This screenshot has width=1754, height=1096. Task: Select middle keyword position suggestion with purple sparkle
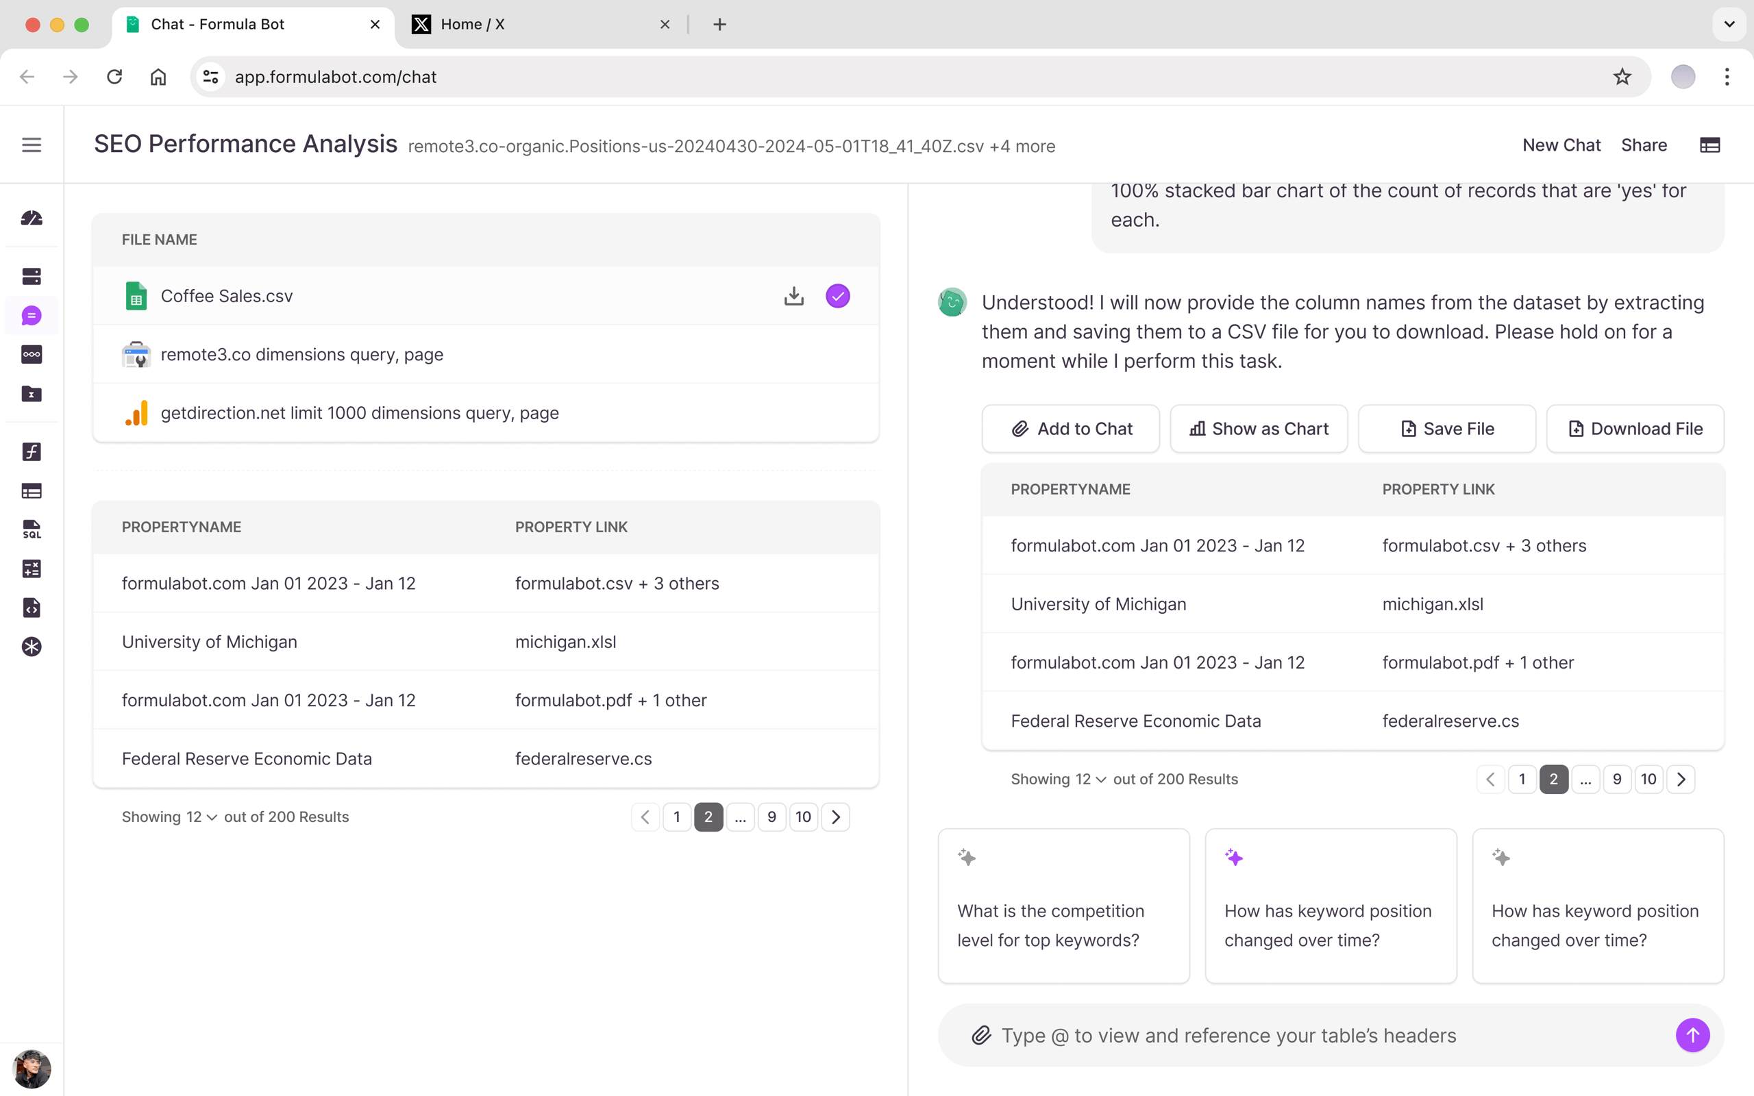click(x=1331, y=906)
